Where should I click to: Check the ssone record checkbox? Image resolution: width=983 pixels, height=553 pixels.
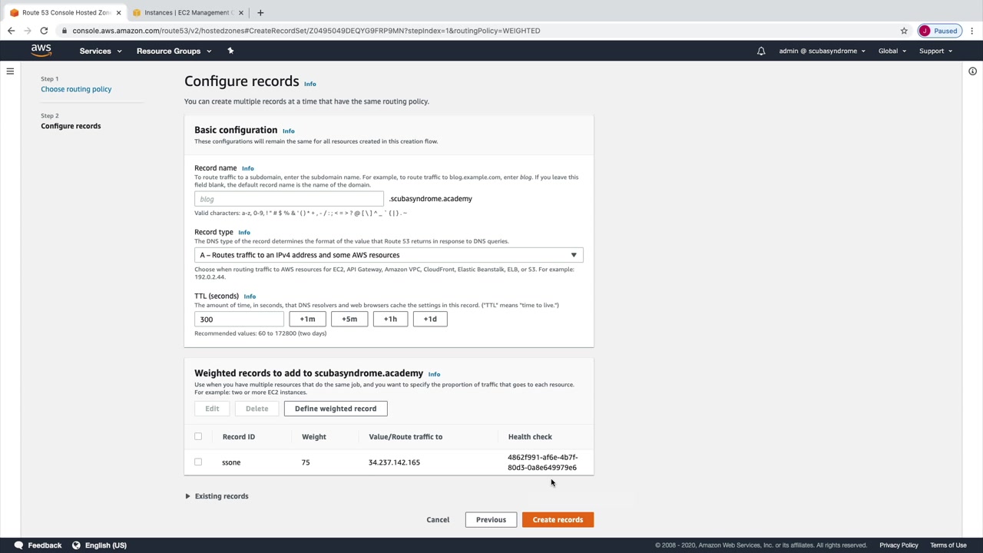click(x=198, y=462)
